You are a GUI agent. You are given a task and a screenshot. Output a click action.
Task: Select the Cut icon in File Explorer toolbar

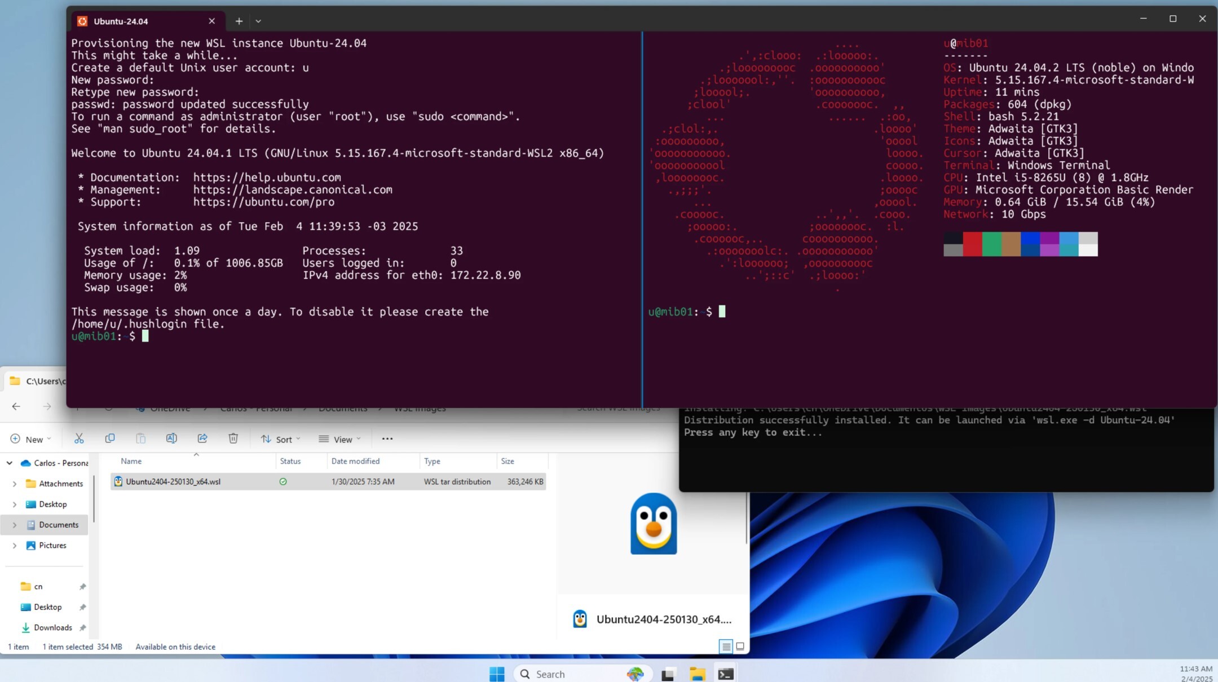pyautogui.click(x=79, y=439)
